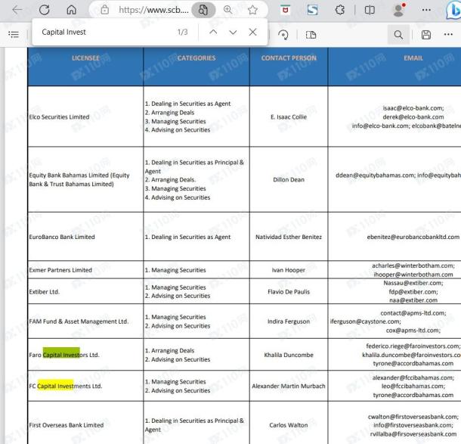The width and height of the screenshot is (461, 444).
Task: Click contact 'Alexander Martin Murbach'
Action: tap(289, 386)
